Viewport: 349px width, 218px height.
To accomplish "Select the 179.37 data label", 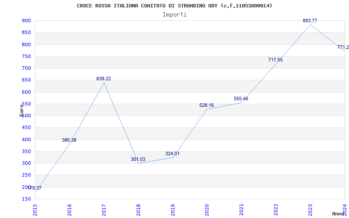I will tap(34, 188).
